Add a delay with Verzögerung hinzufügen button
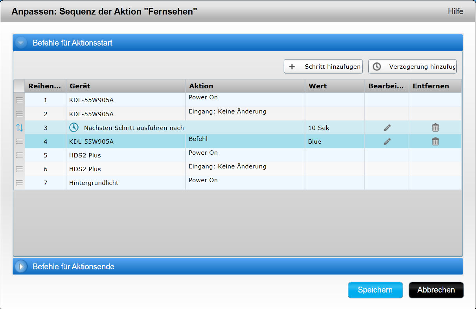This screenshot has height=309, width=476. tap(412, 66)
